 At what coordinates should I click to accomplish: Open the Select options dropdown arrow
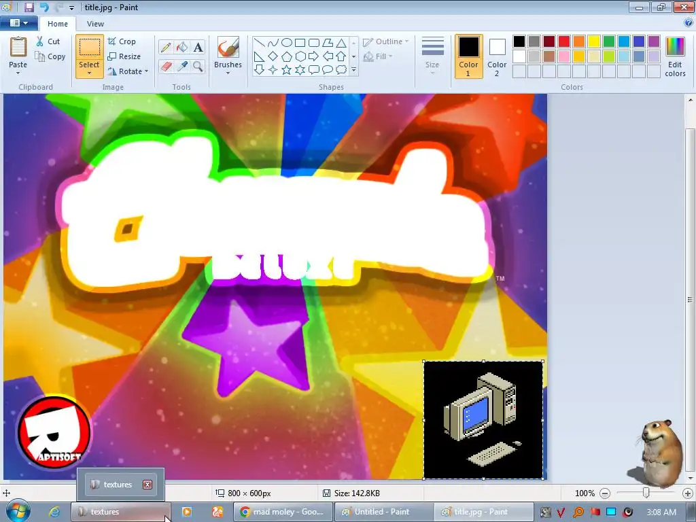pos(90,73)
